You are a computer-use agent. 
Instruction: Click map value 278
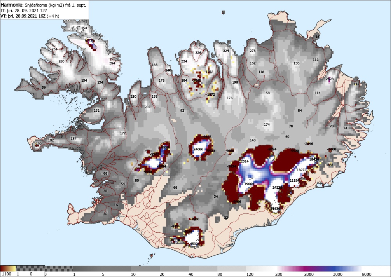(x=253, y=51)
